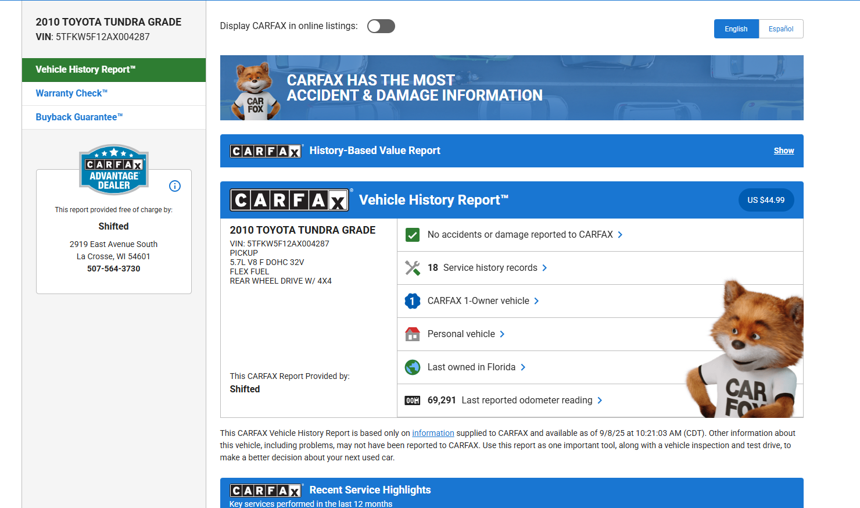Screen dimensions: 860x508
Task: Click the house personal vehicle icon
Action: [x=413, y=334]
